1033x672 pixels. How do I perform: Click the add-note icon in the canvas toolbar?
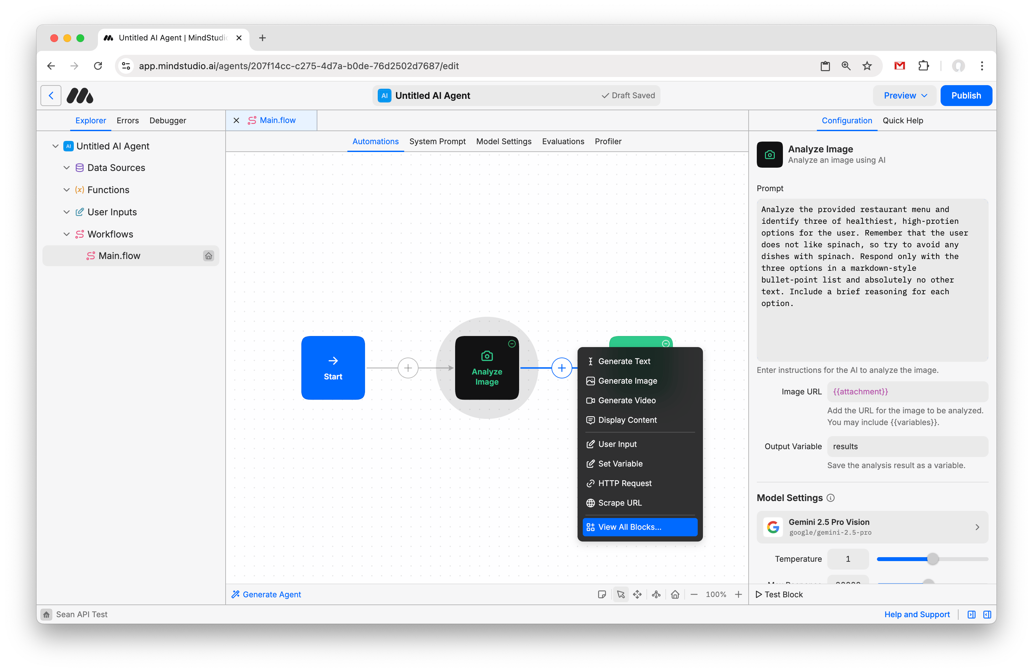click(x=602, y=594)
